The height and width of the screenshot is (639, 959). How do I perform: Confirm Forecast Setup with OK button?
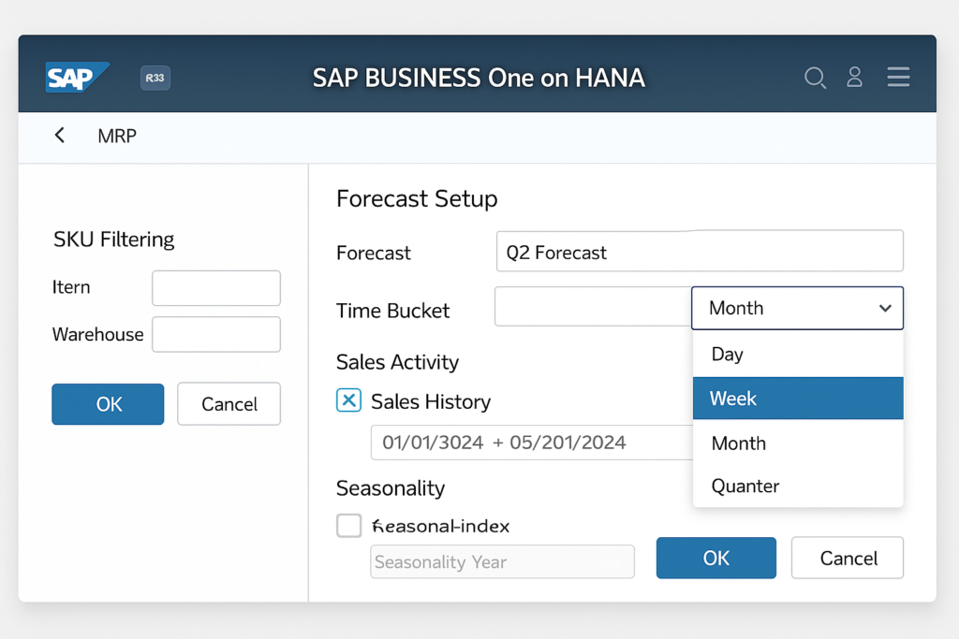click(716, 559)
